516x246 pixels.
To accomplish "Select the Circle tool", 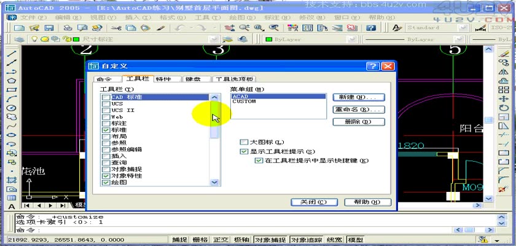I will [x=12, y=108].
